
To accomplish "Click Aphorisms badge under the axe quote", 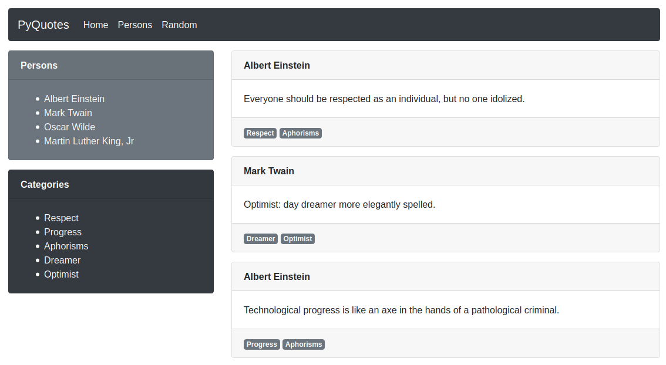I will [304, 344].
